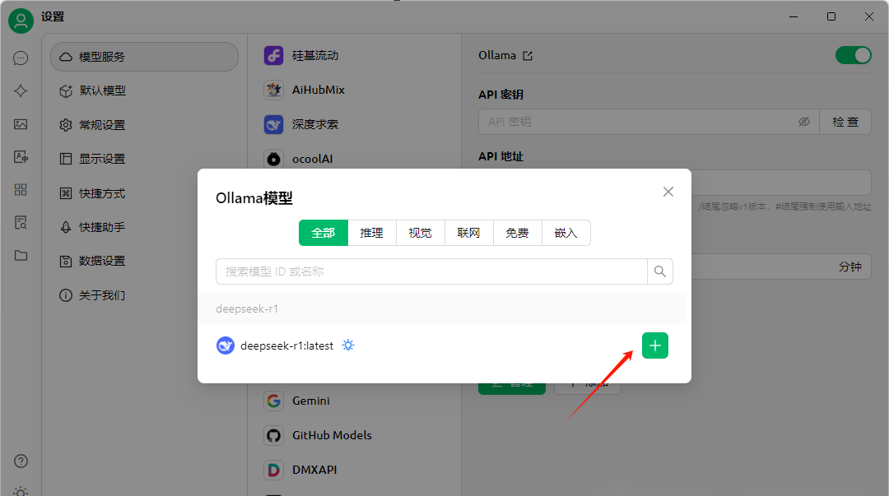Switch to the 联网 filter tab
The image size is (889, 496).
(x=469, y=233)
